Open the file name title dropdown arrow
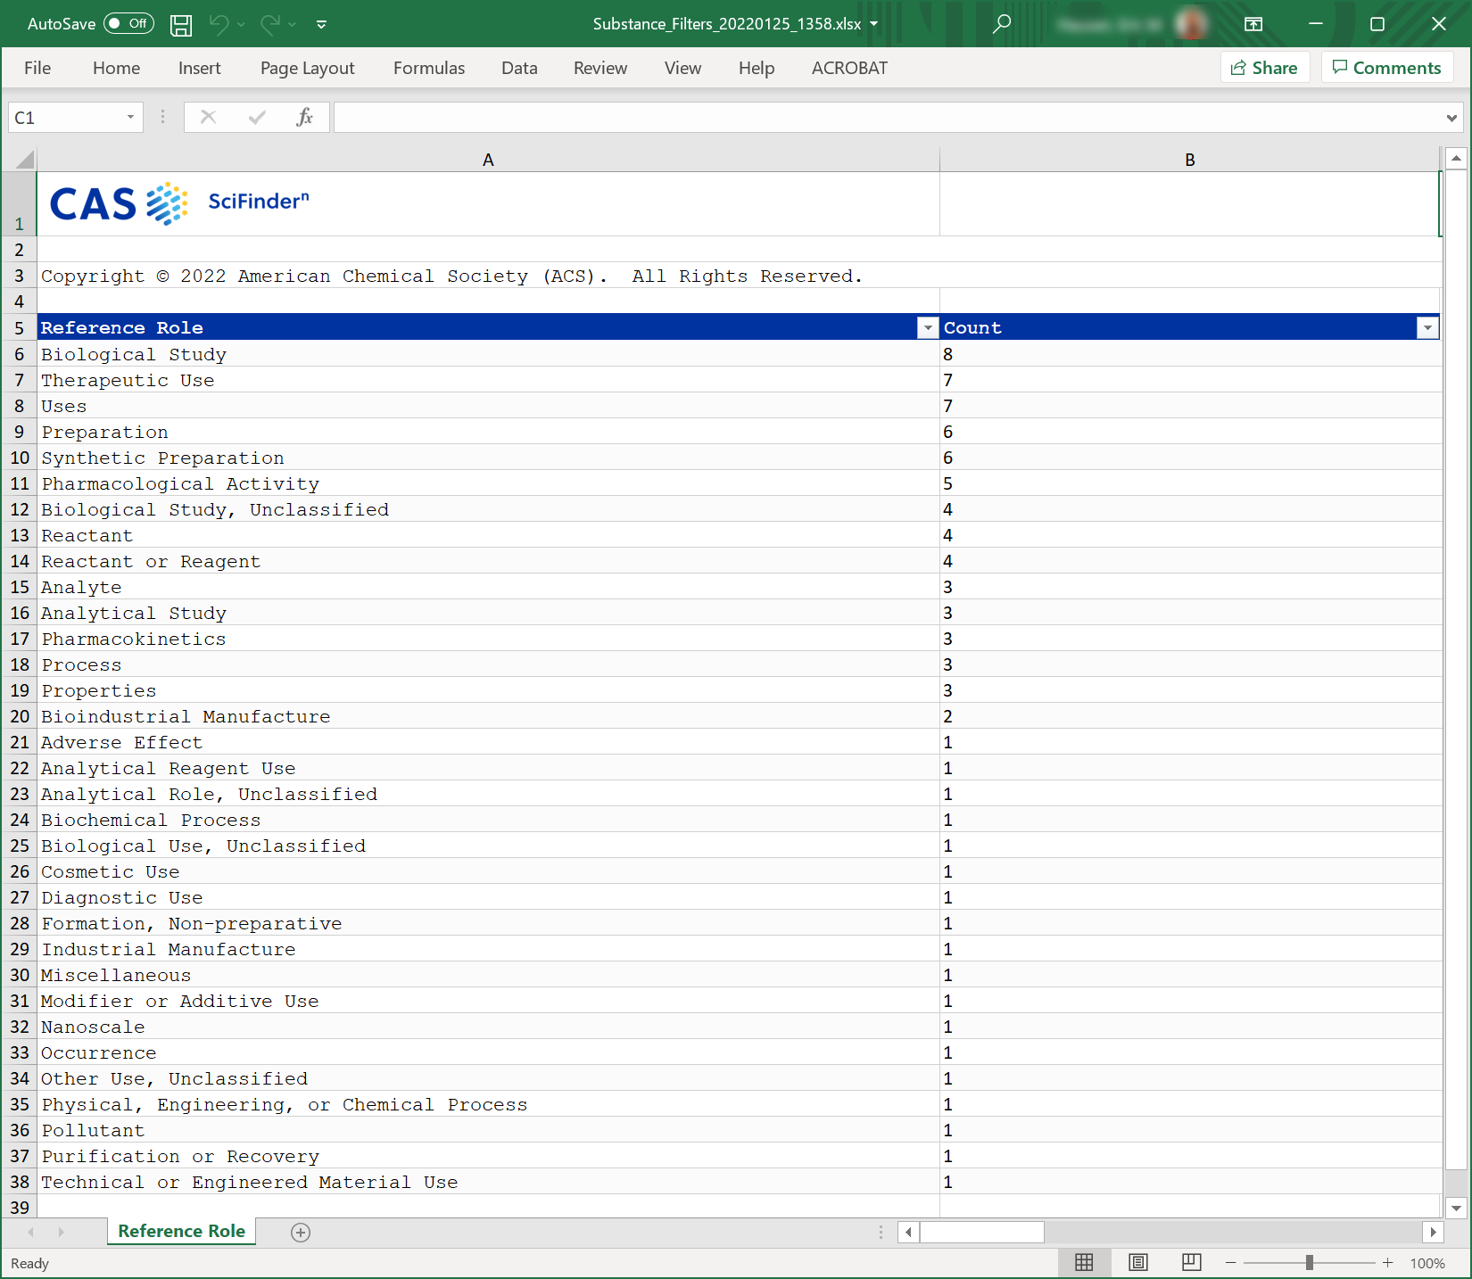 [x=873, y=24]
